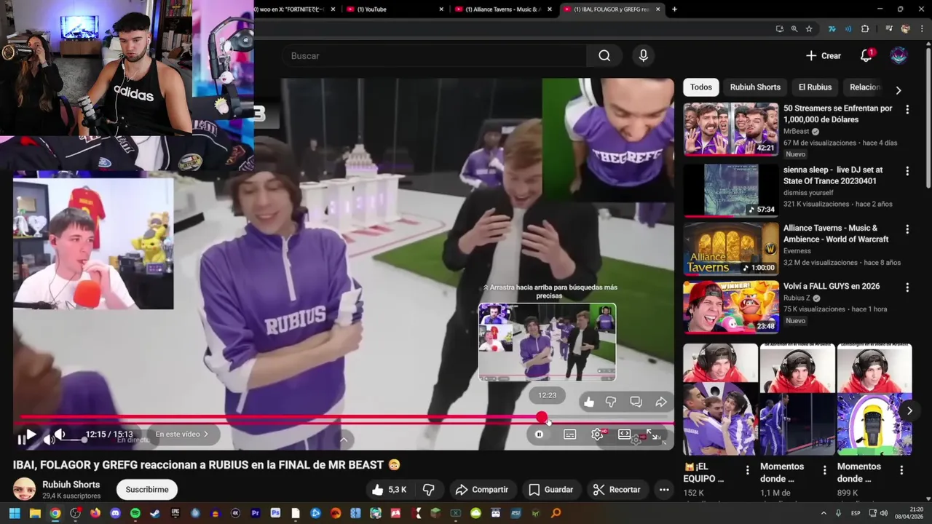Click the up chevron at the player bottom
932x524 pixels.
pyautogui.click(x=344, y=439)
